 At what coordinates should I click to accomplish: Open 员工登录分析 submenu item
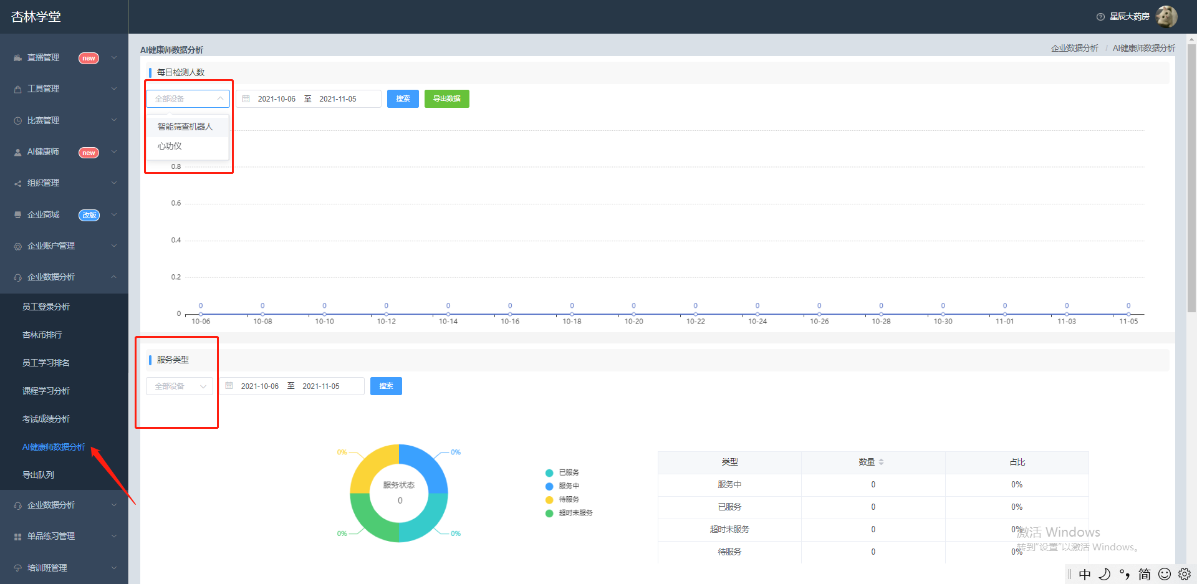[46, 307]
